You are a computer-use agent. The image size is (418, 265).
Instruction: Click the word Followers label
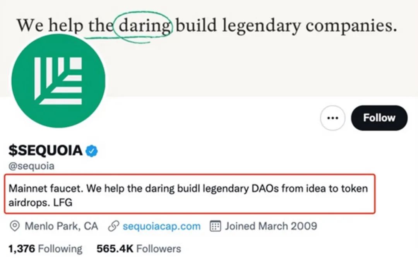coord(159,249)
